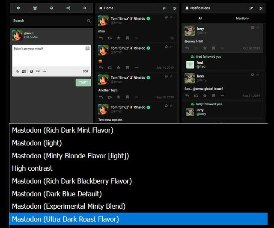Viewport: 274px width, 228px height.
Task: Favourite the 'moo' post
Action: (x=119, y=38)
